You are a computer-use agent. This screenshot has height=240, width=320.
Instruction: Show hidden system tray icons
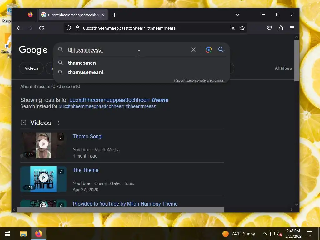point(264,234)
